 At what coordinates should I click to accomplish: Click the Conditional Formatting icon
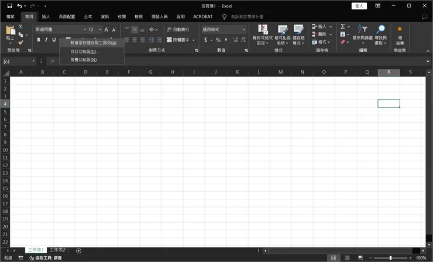(263, 29)
